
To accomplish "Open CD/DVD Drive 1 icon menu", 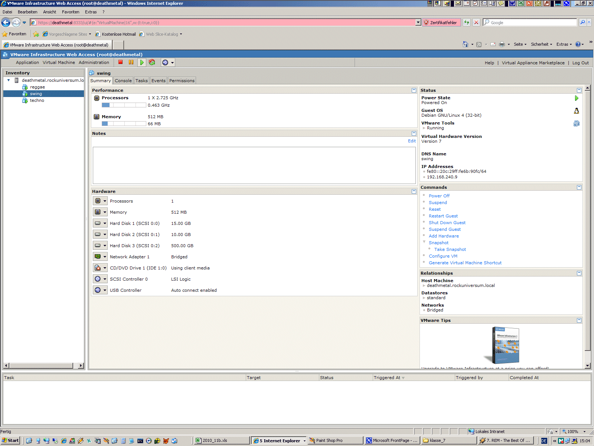I will coord(100,268).
